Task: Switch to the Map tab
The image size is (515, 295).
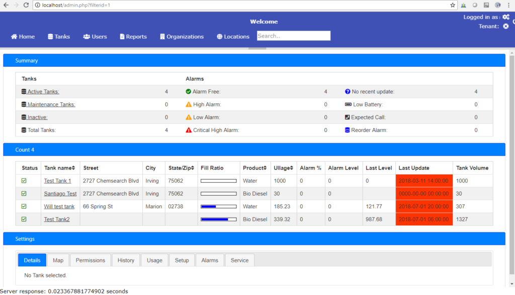Action: 58,260
